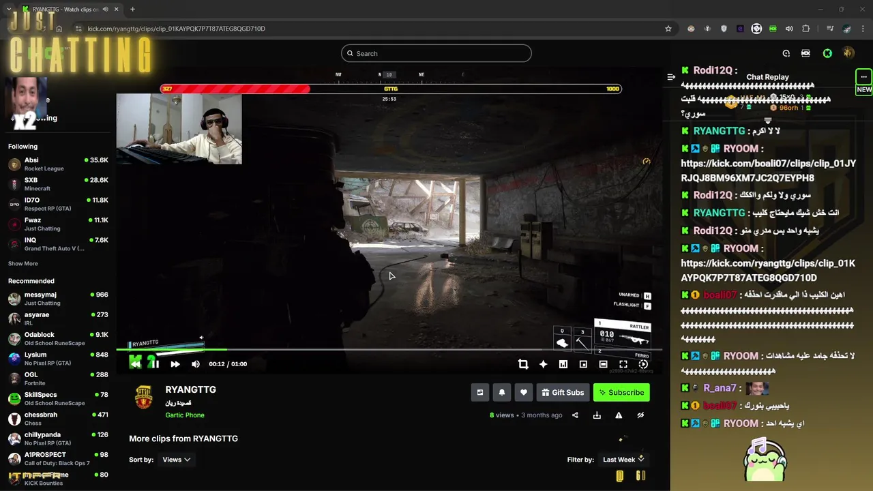
Task: Click the sparkle effects icon in player
Action: pos(543,364)
